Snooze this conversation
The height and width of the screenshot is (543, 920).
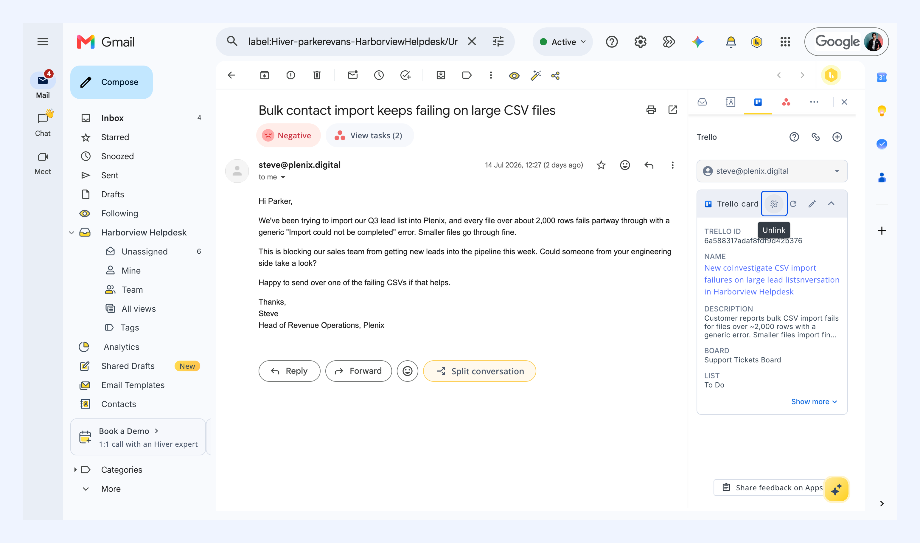pyautogui.click(x=379, y=75)
